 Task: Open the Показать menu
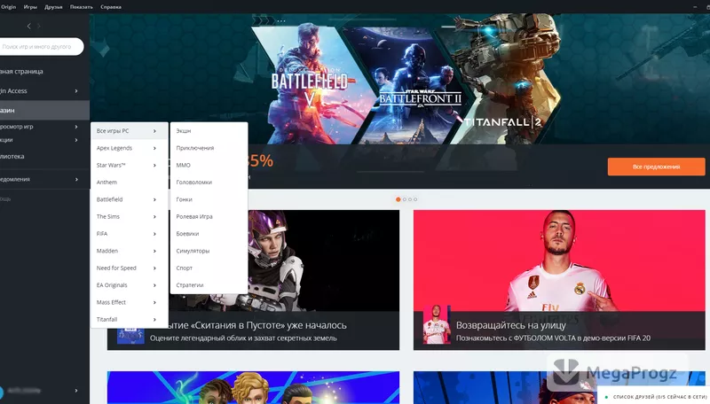click(82, 7)
